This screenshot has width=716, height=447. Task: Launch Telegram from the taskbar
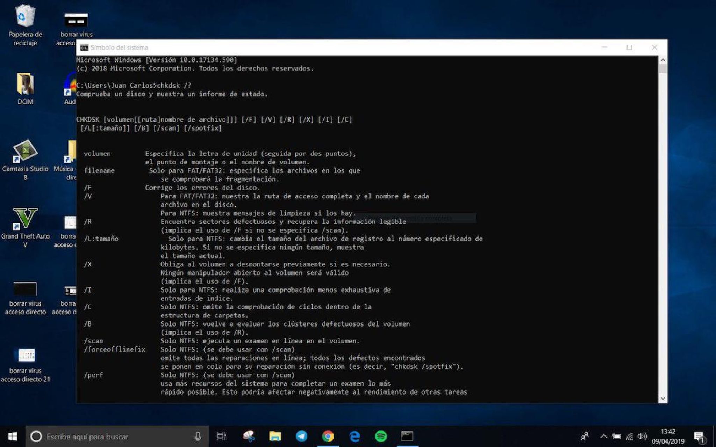(302, 436)
